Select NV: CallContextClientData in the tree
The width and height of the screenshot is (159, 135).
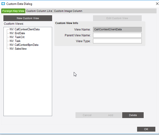point(24,29)
